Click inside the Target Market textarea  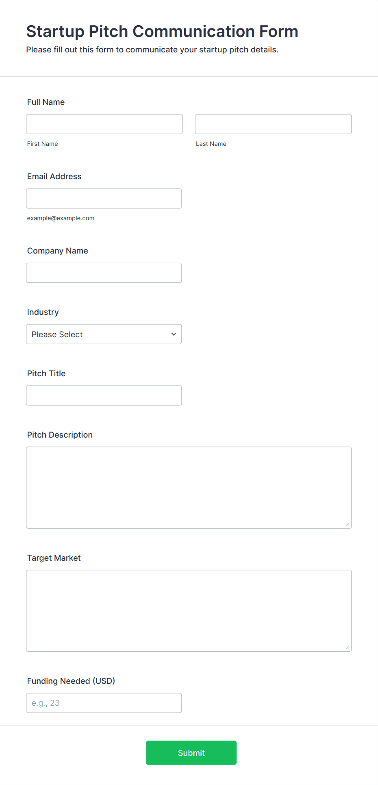pos(189,611)
